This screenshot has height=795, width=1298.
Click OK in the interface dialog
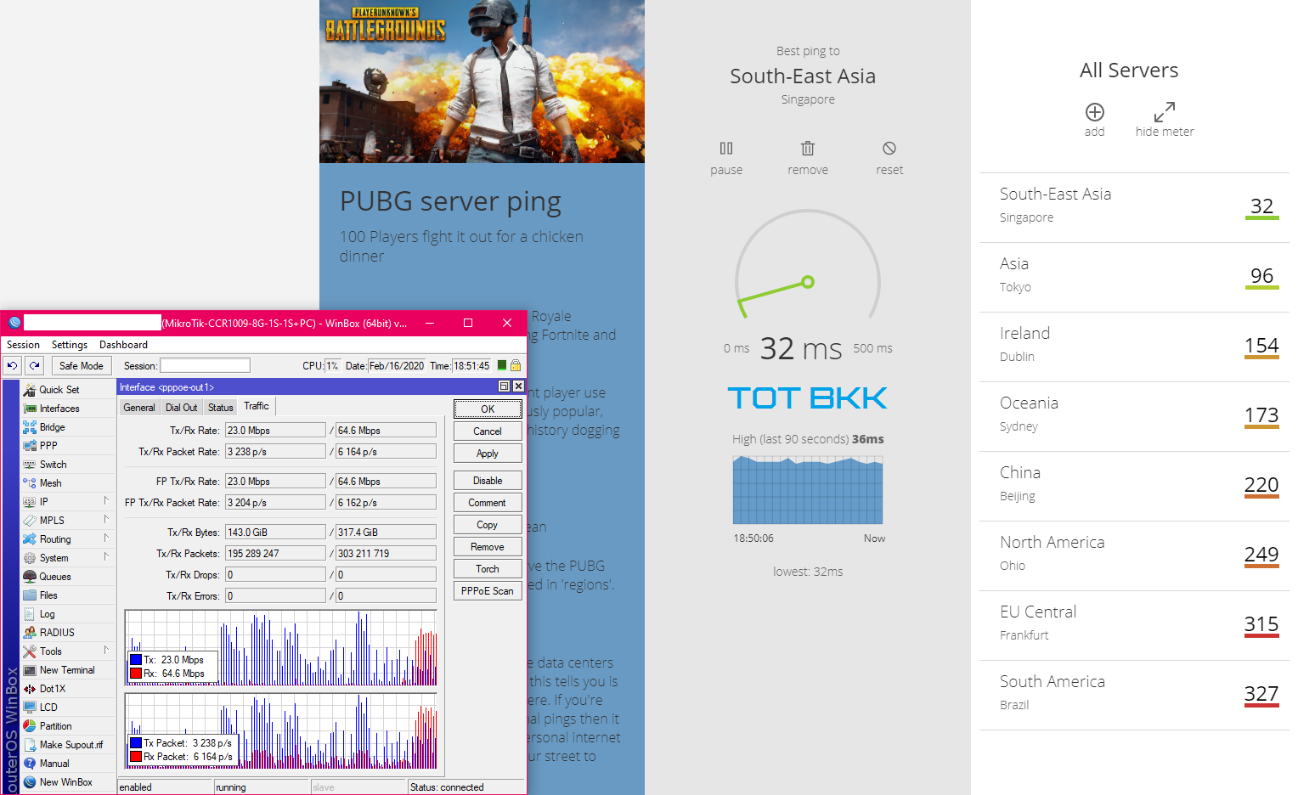(488, 409)
